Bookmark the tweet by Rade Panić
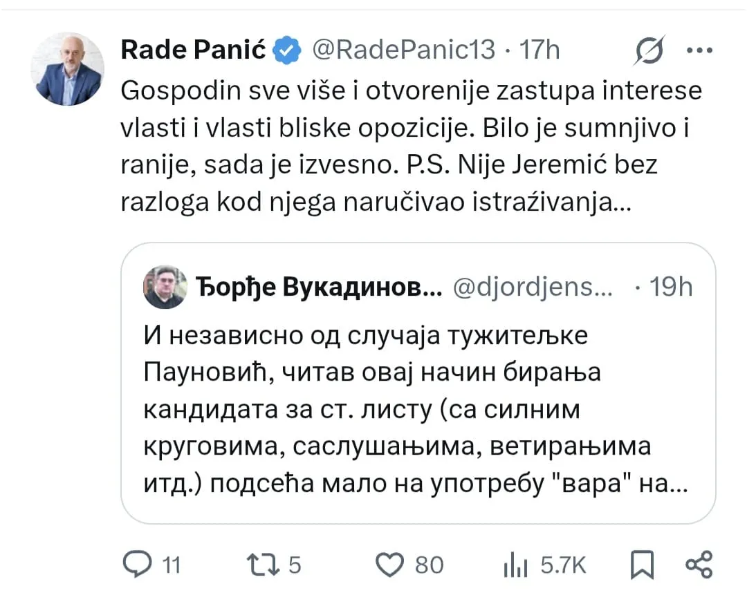The image size is (747, 604). point(642,565)
